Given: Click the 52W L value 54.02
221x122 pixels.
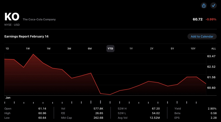Looking at the screenshot, I should point(156,113).
